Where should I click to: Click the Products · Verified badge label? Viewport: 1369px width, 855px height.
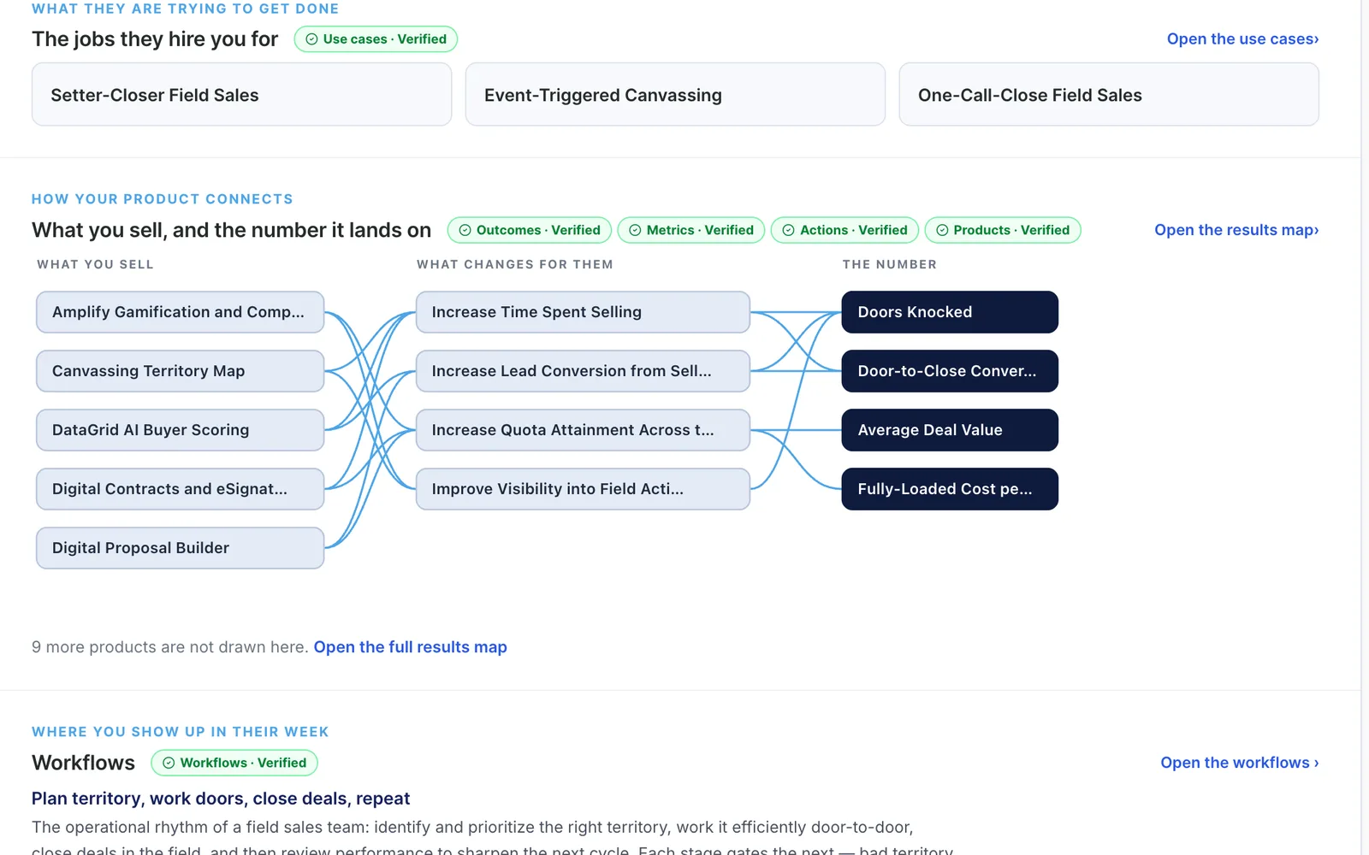[1011, 230]
